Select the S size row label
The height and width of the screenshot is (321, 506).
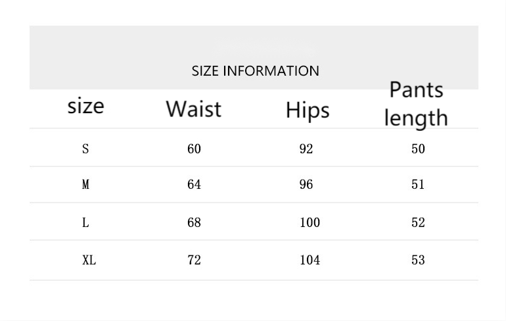pos(85,149)
